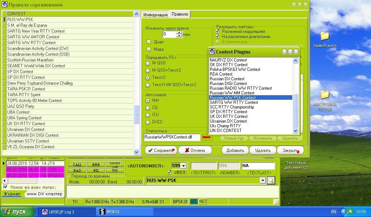
Task: Expand the RUS-WW-PSK contest combo box
Action: 263,180
